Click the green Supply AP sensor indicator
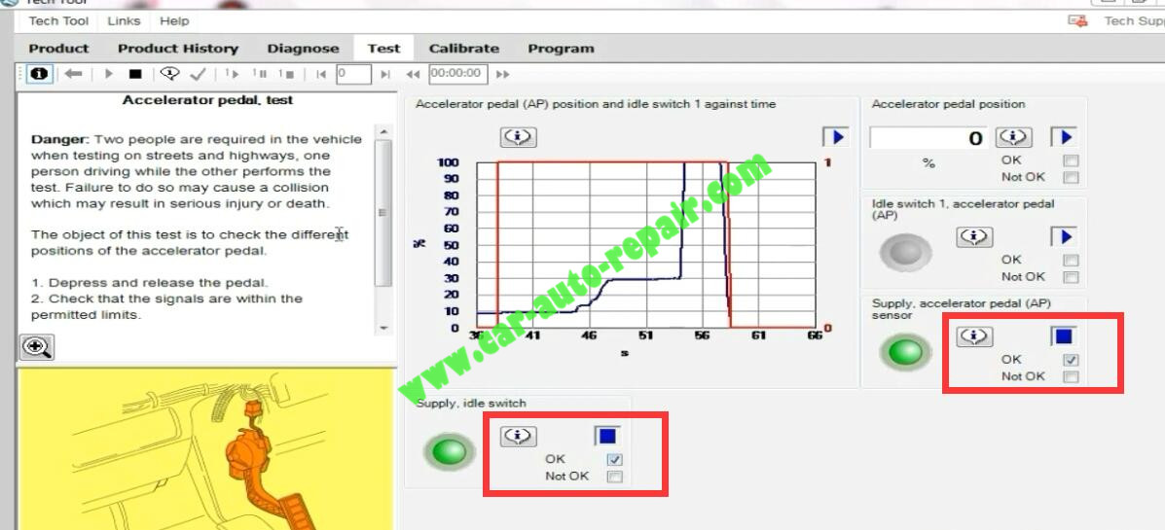The width and height of the screenshot is (1165, 530). (906, 353)
